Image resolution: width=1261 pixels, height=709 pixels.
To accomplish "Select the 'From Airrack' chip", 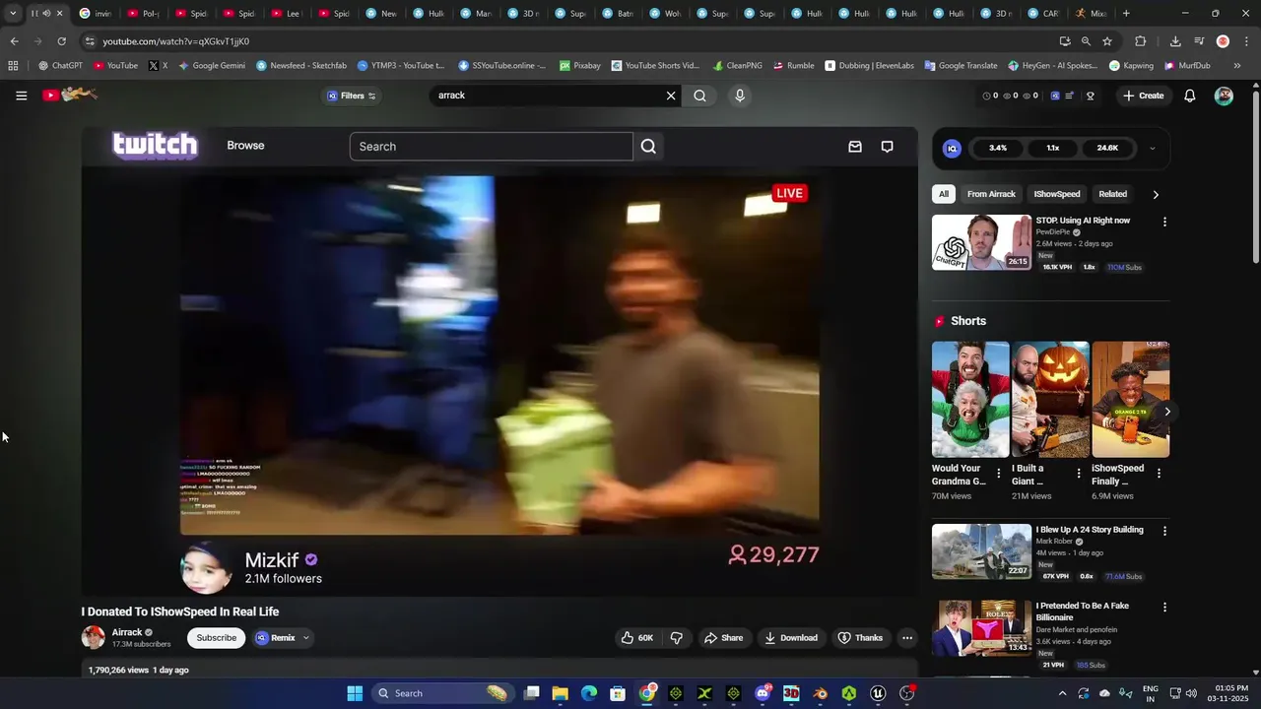I will coord(991,194).
